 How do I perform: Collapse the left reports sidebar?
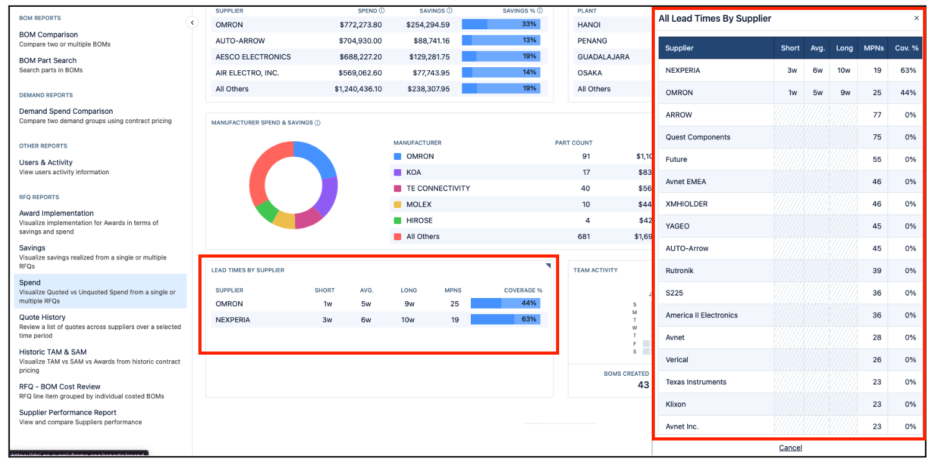pos(192,22)
